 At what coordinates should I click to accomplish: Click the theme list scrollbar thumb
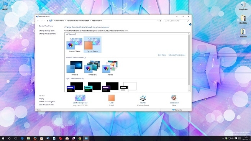[189, 60]
